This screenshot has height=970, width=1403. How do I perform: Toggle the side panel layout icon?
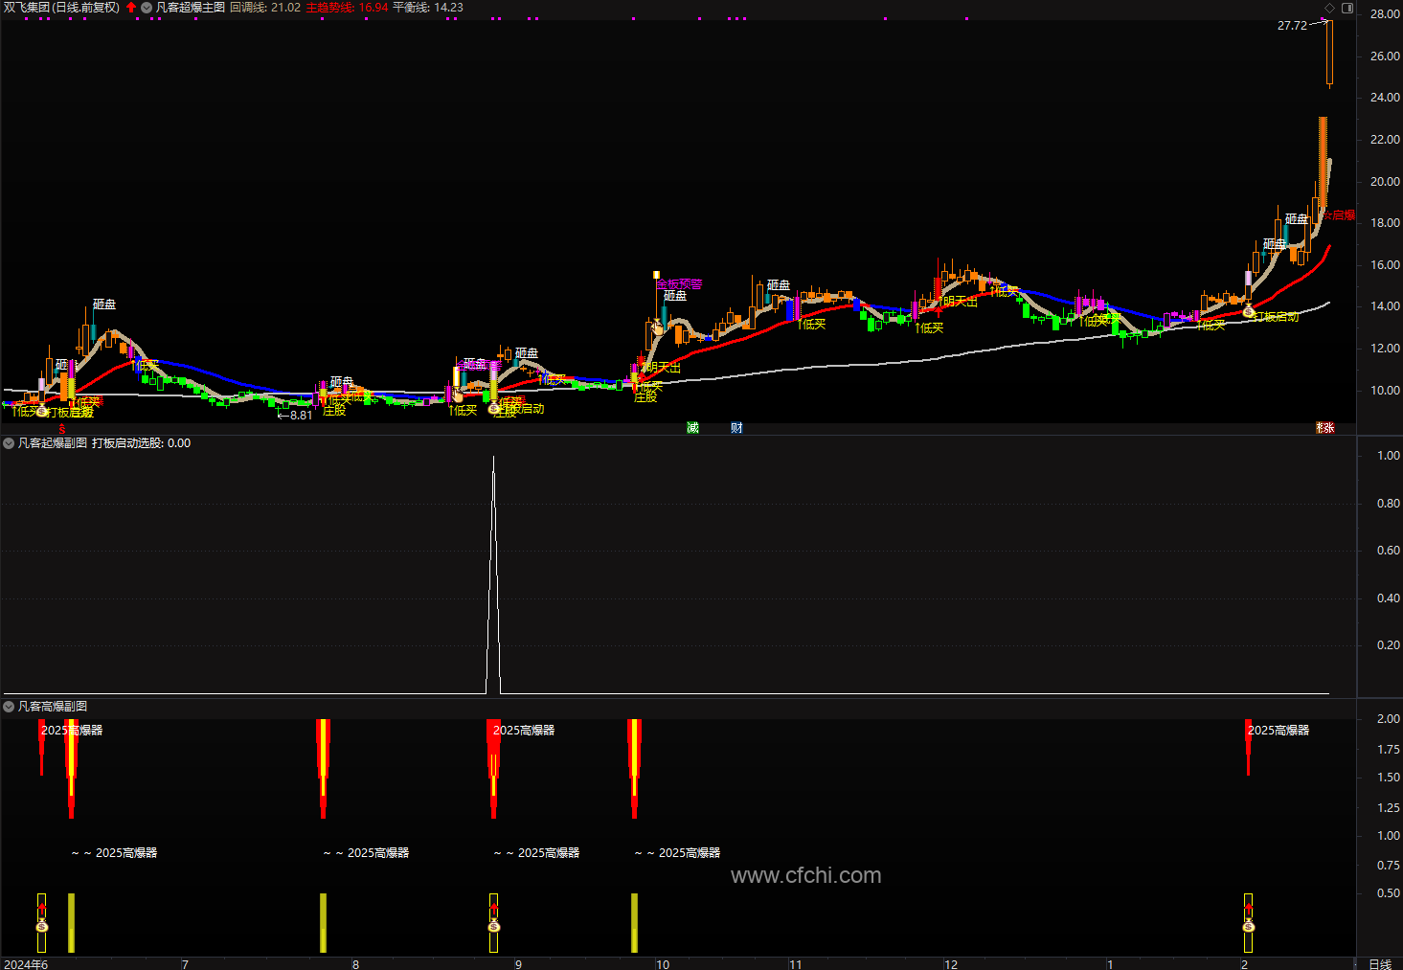pyautogui.click(x=1346, y=8)
